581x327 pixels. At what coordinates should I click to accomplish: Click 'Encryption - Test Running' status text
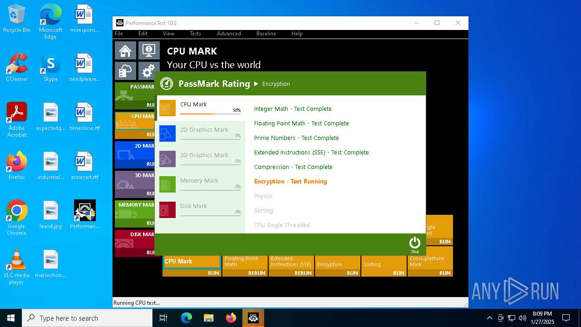[x=290, y=181]
